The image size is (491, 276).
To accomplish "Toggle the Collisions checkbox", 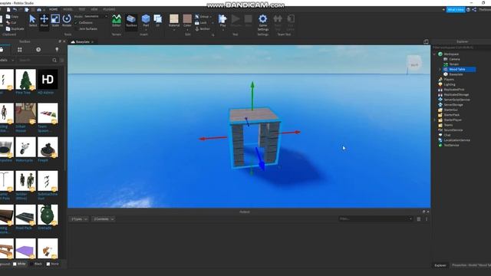I will [76, 23].
